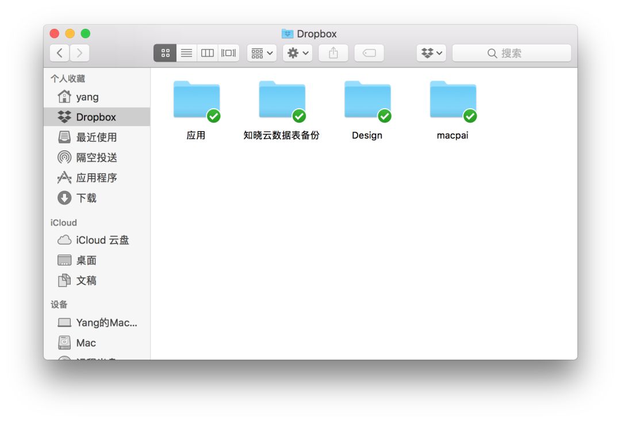Switch to Cover Flow view
Screen dimensions: 621x422
click(x=228, y=53)
